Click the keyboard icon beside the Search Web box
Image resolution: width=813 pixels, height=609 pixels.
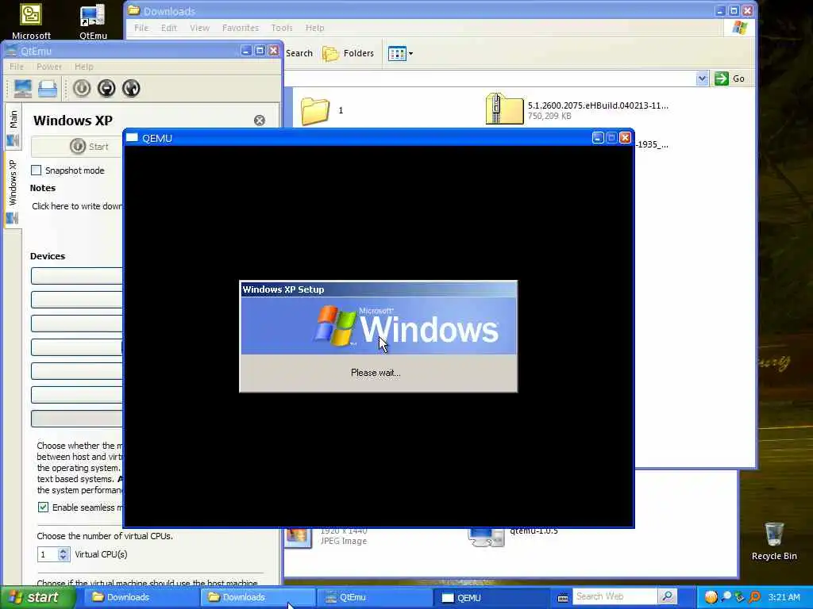(x=563, y=598)
